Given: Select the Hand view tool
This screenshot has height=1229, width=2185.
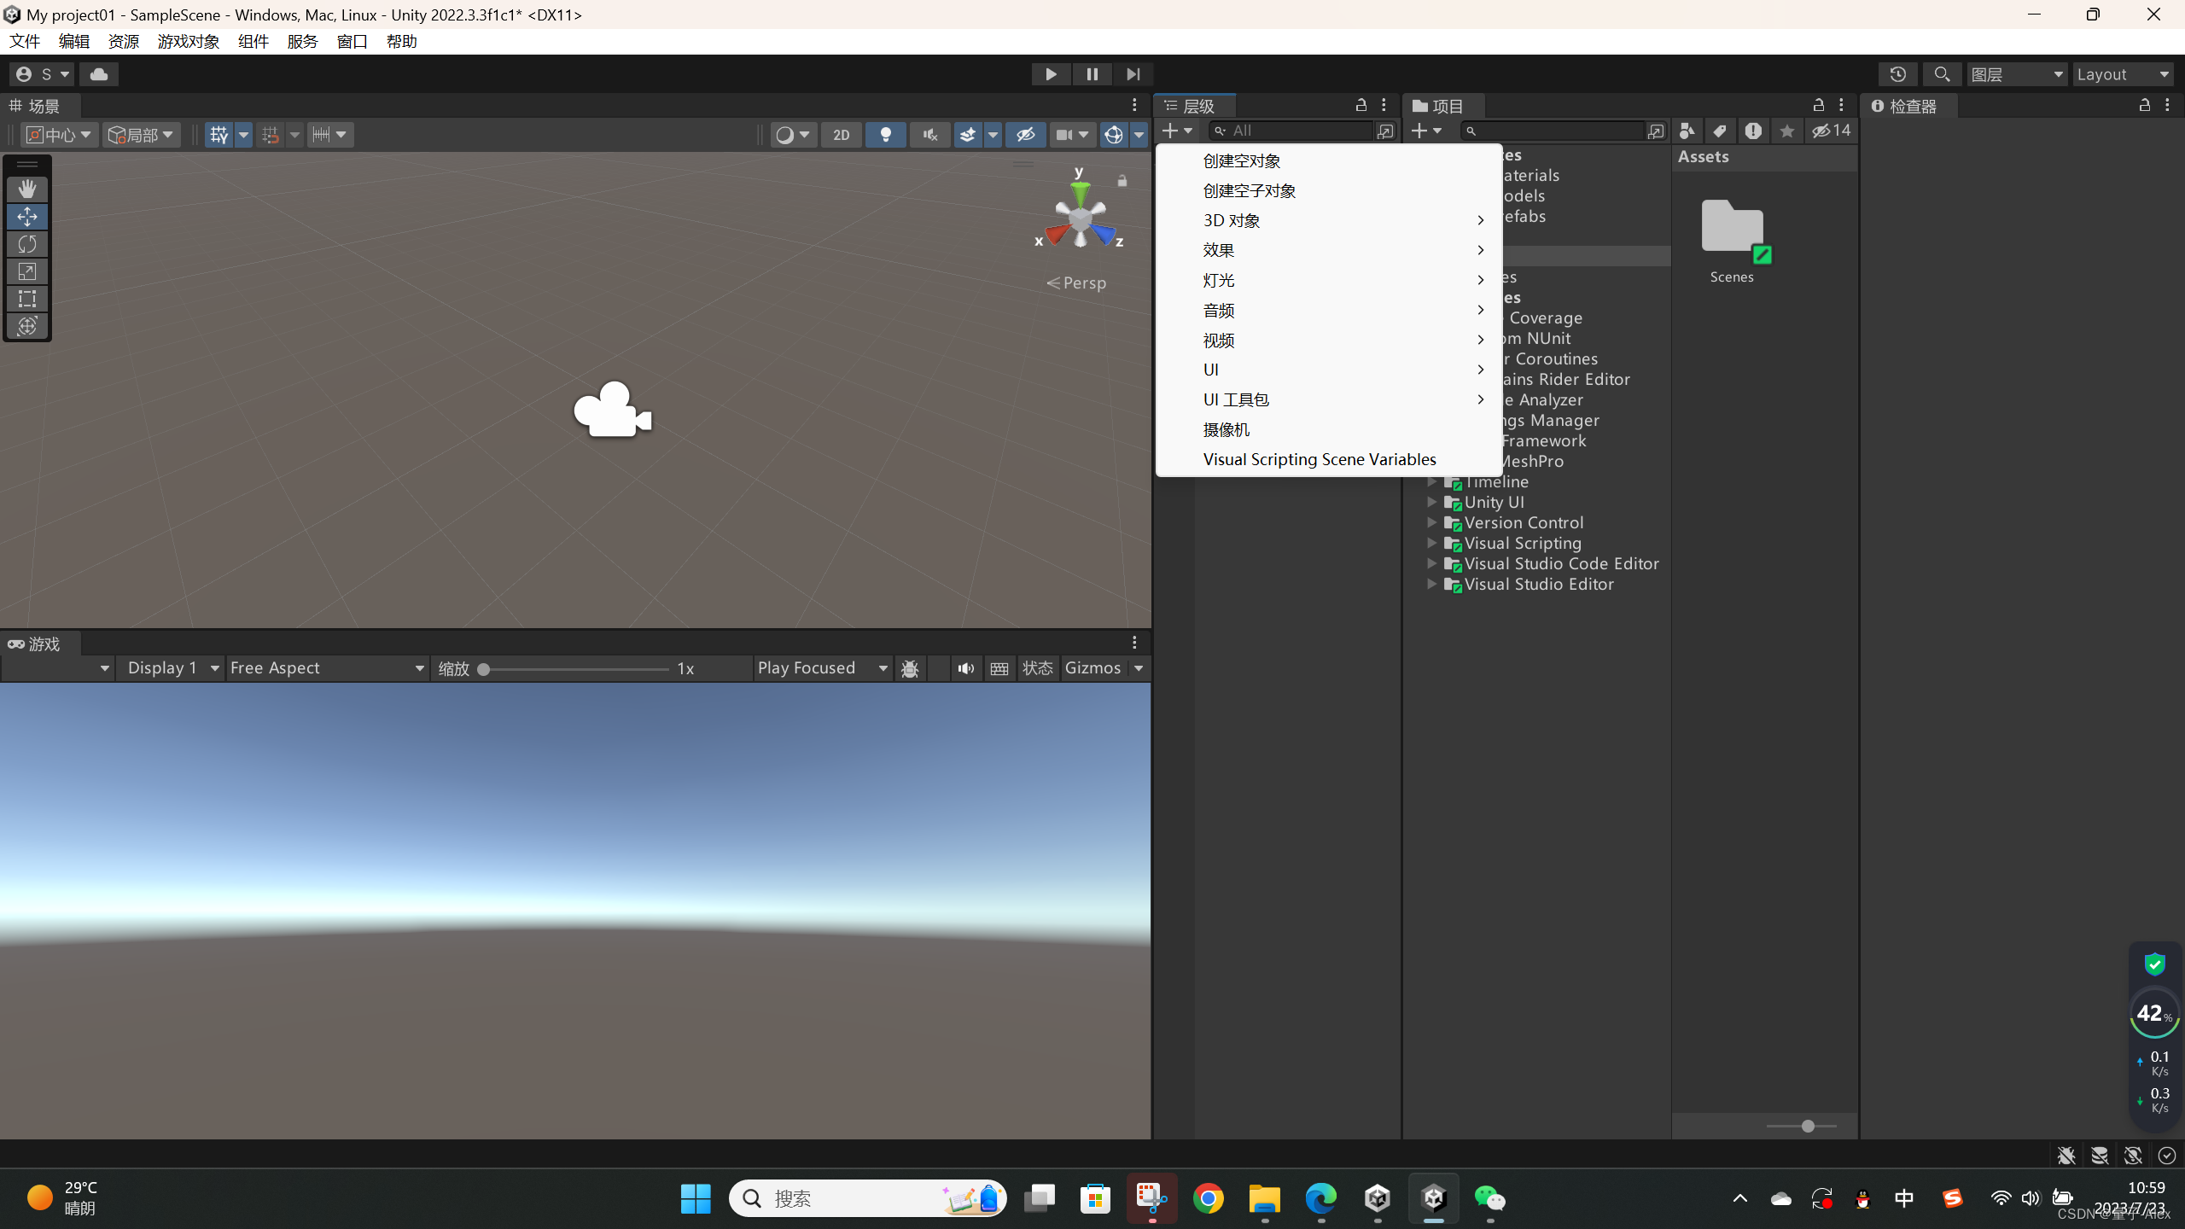Looking at the screenshot, I should (27, 189).
